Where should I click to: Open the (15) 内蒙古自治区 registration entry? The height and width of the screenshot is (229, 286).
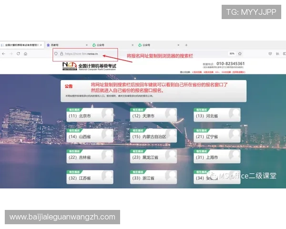coord(153,135)
